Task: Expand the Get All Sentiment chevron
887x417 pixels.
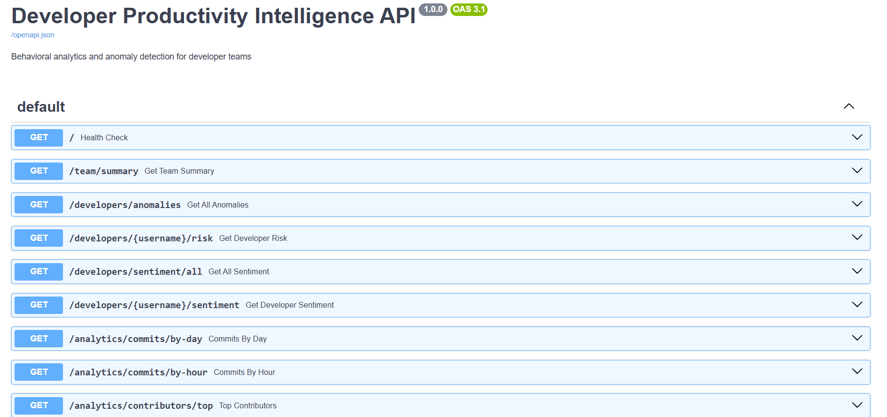Action: (x=857, y=271)
